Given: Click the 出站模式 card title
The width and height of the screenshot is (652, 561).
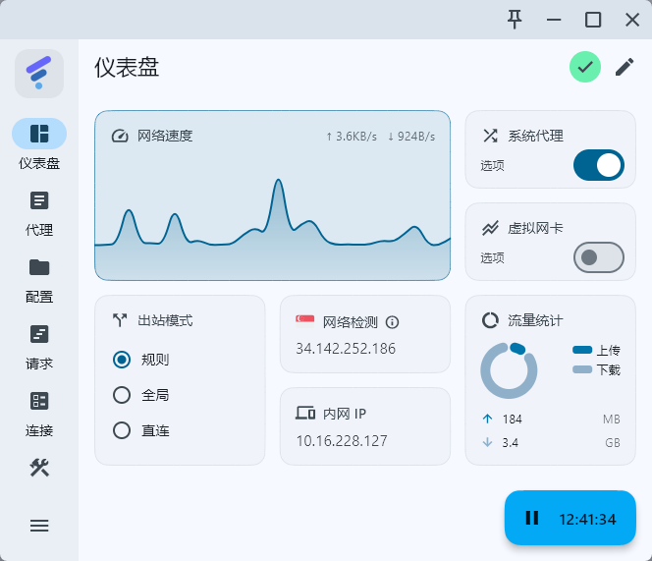Looking at the screenshot, I should (165, 320).
